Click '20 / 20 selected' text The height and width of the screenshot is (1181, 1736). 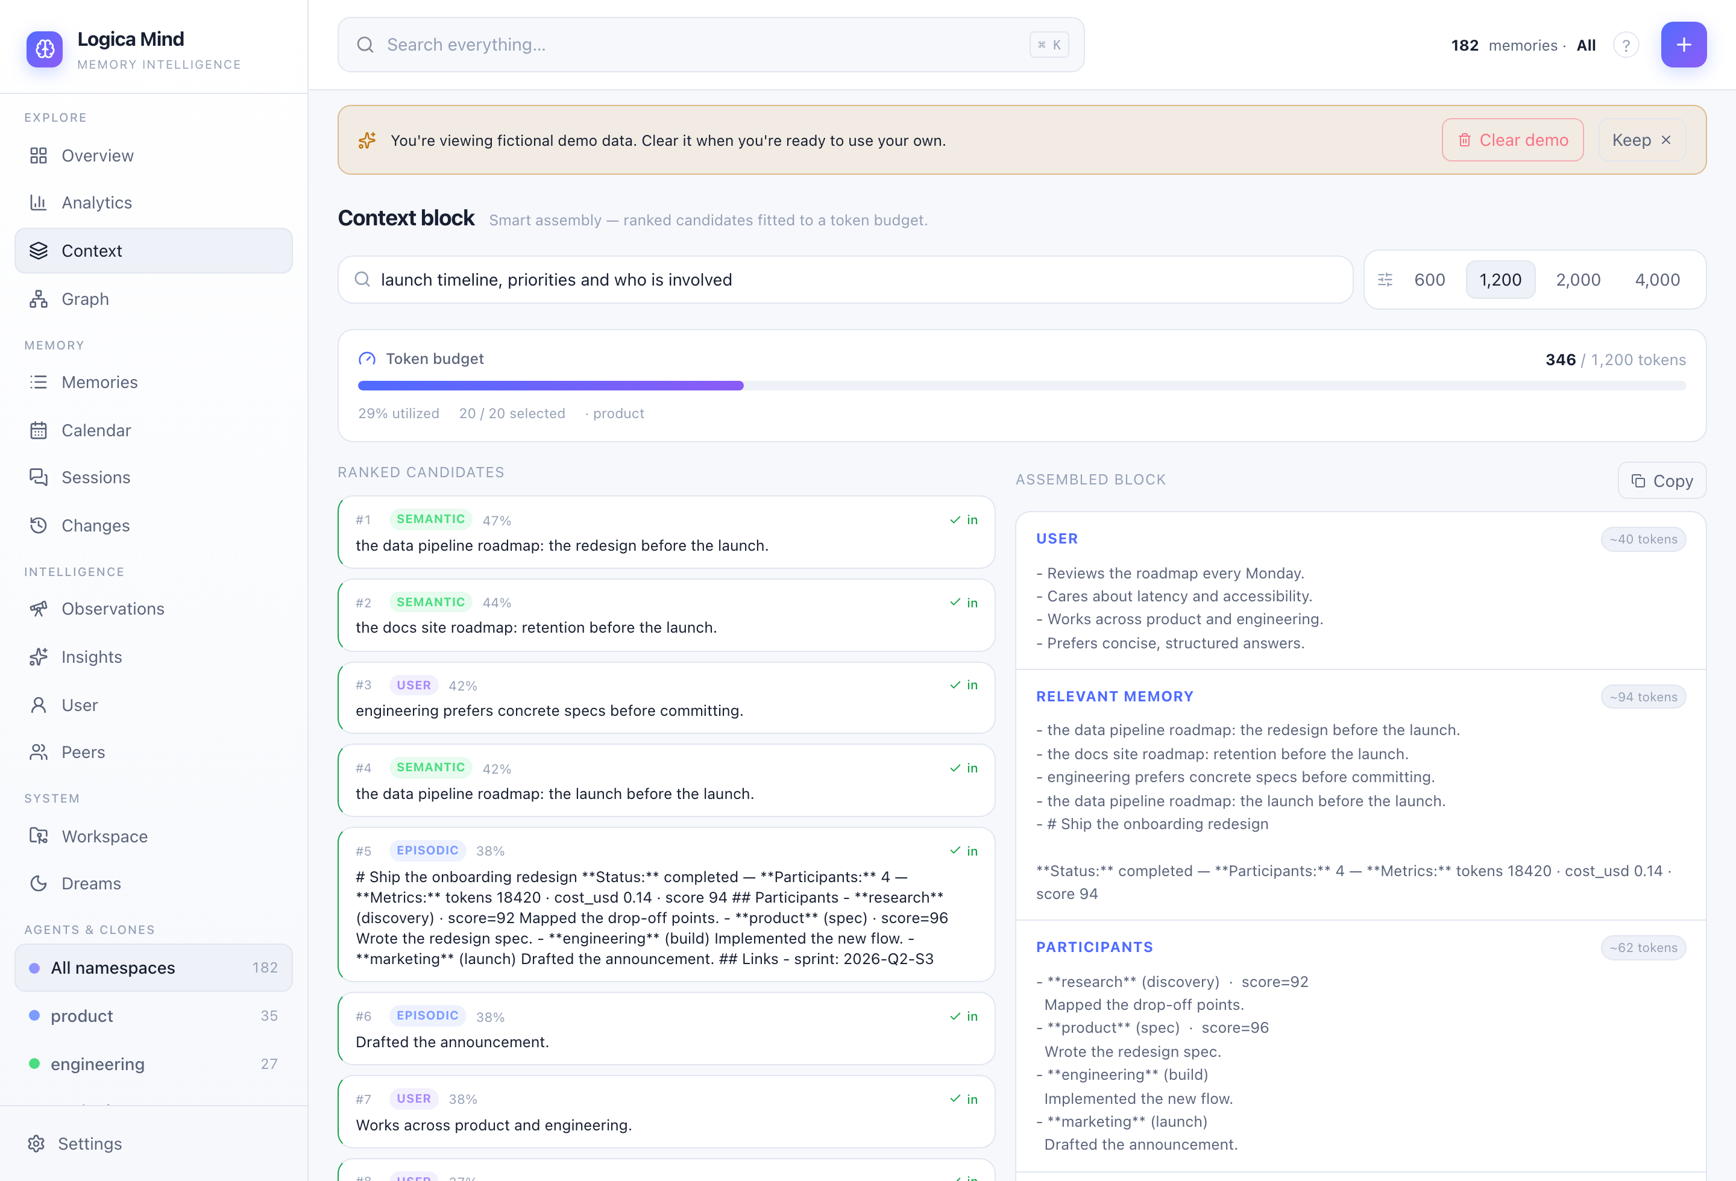(512, 413)
